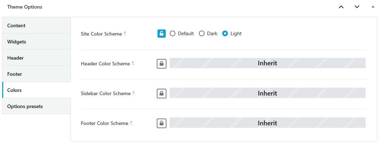The image size is (380, 144).
Task: Select the Default color scheme radio
Action: pyautogui.click(x=173, y=33)
